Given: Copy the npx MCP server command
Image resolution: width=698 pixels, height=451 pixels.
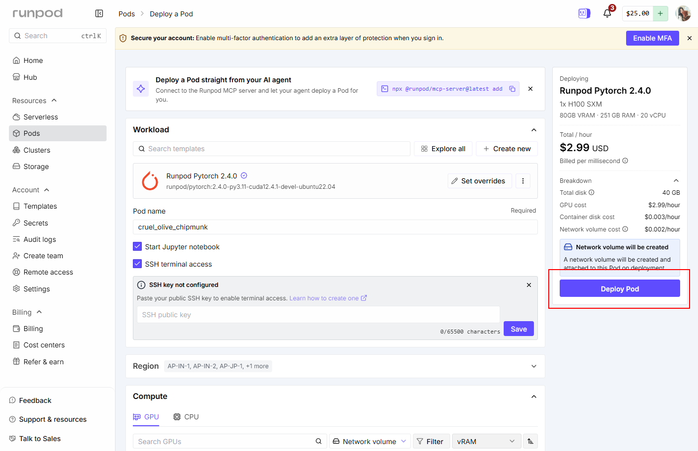Looking at the screenshot, I should [512, 89].
